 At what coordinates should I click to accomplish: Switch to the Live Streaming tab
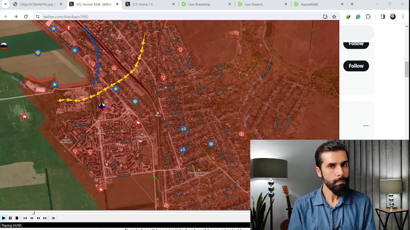[207, 4]
